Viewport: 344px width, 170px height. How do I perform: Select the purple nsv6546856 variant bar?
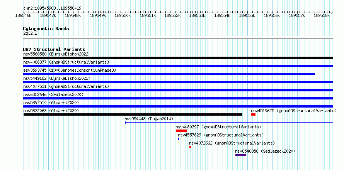pos(241,155)
